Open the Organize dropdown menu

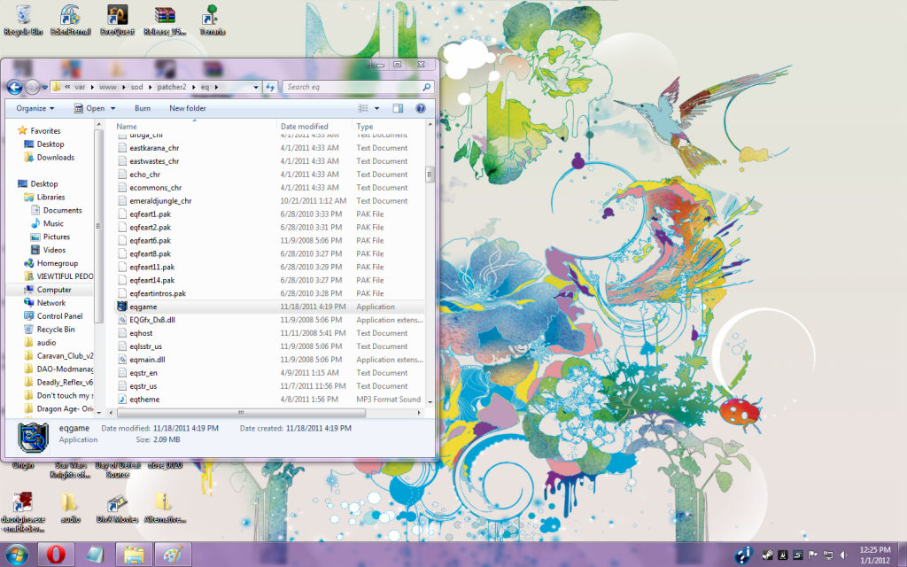tap(35, 108)
